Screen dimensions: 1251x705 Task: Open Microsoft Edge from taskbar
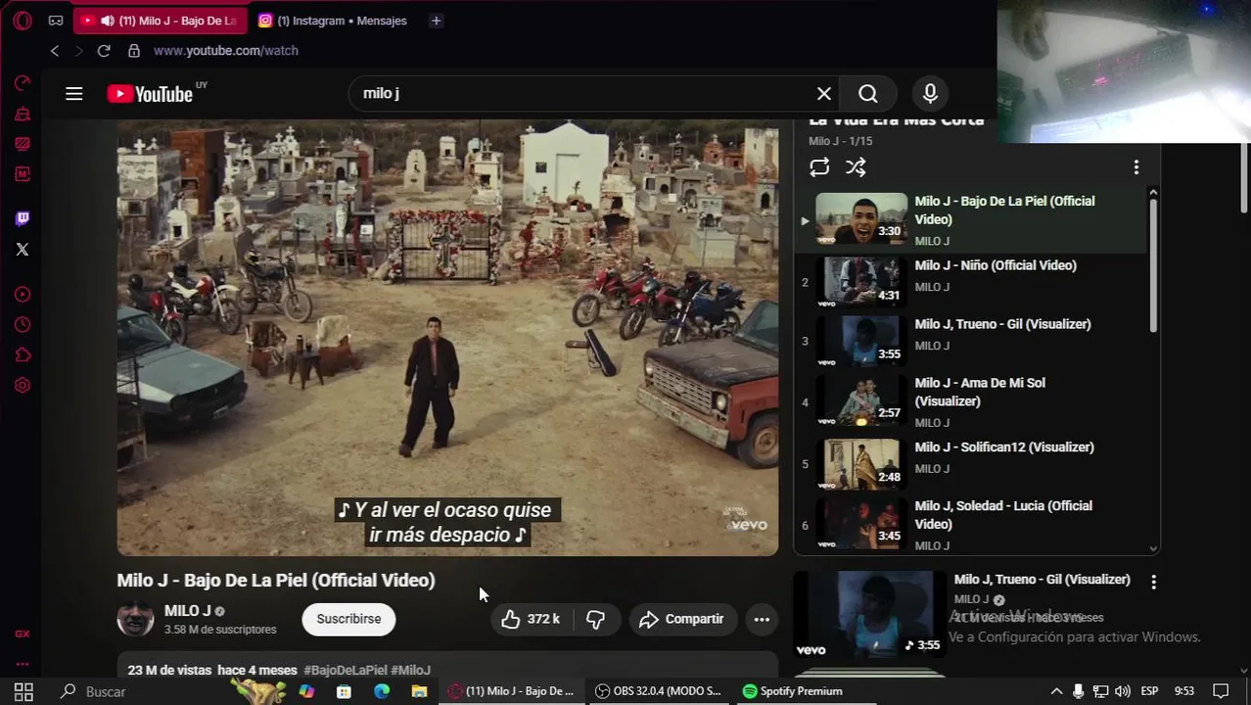click(x=382, y=691)
